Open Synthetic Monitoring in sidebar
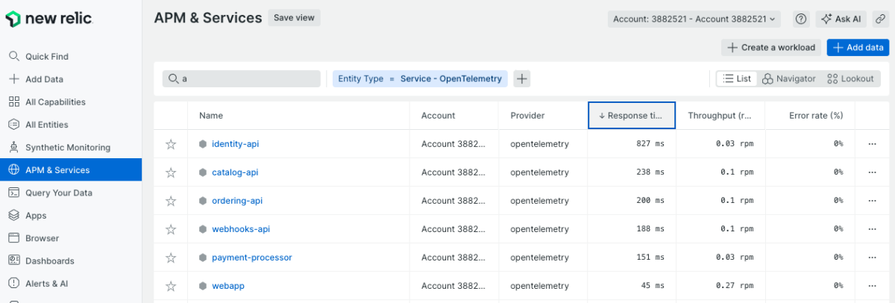 coord(67,148)
